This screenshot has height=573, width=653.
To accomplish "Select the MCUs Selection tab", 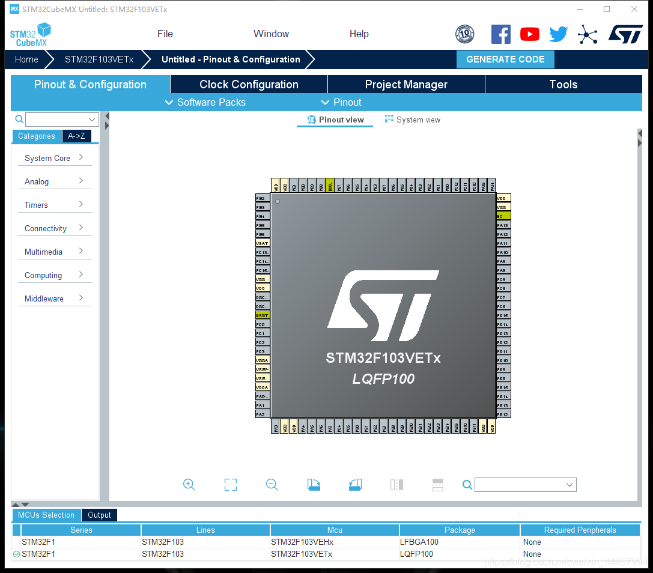I will coord(46,515).
